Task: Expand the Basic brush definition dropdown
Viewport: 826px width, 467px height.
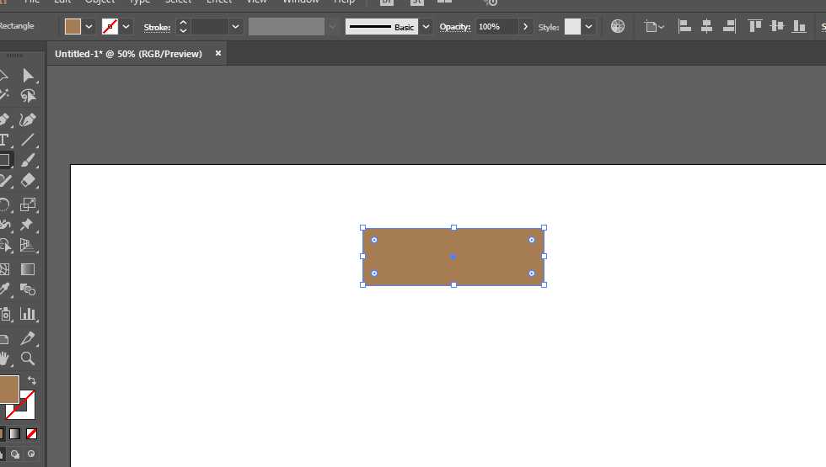Action: (x=426, y=27)
